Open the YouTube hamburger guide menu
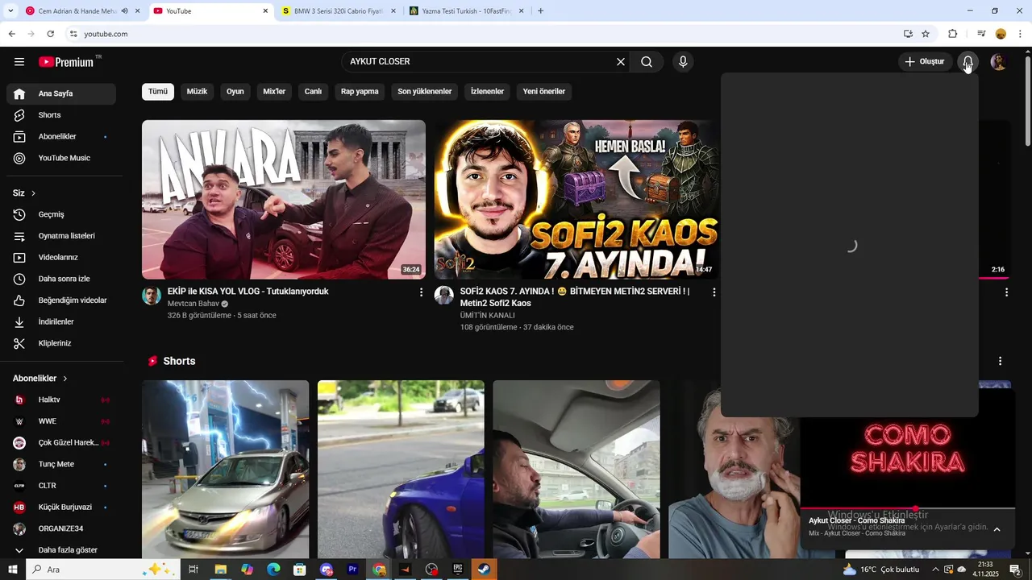Viewport: 1032px width, 580px height. tap(19, 62)
